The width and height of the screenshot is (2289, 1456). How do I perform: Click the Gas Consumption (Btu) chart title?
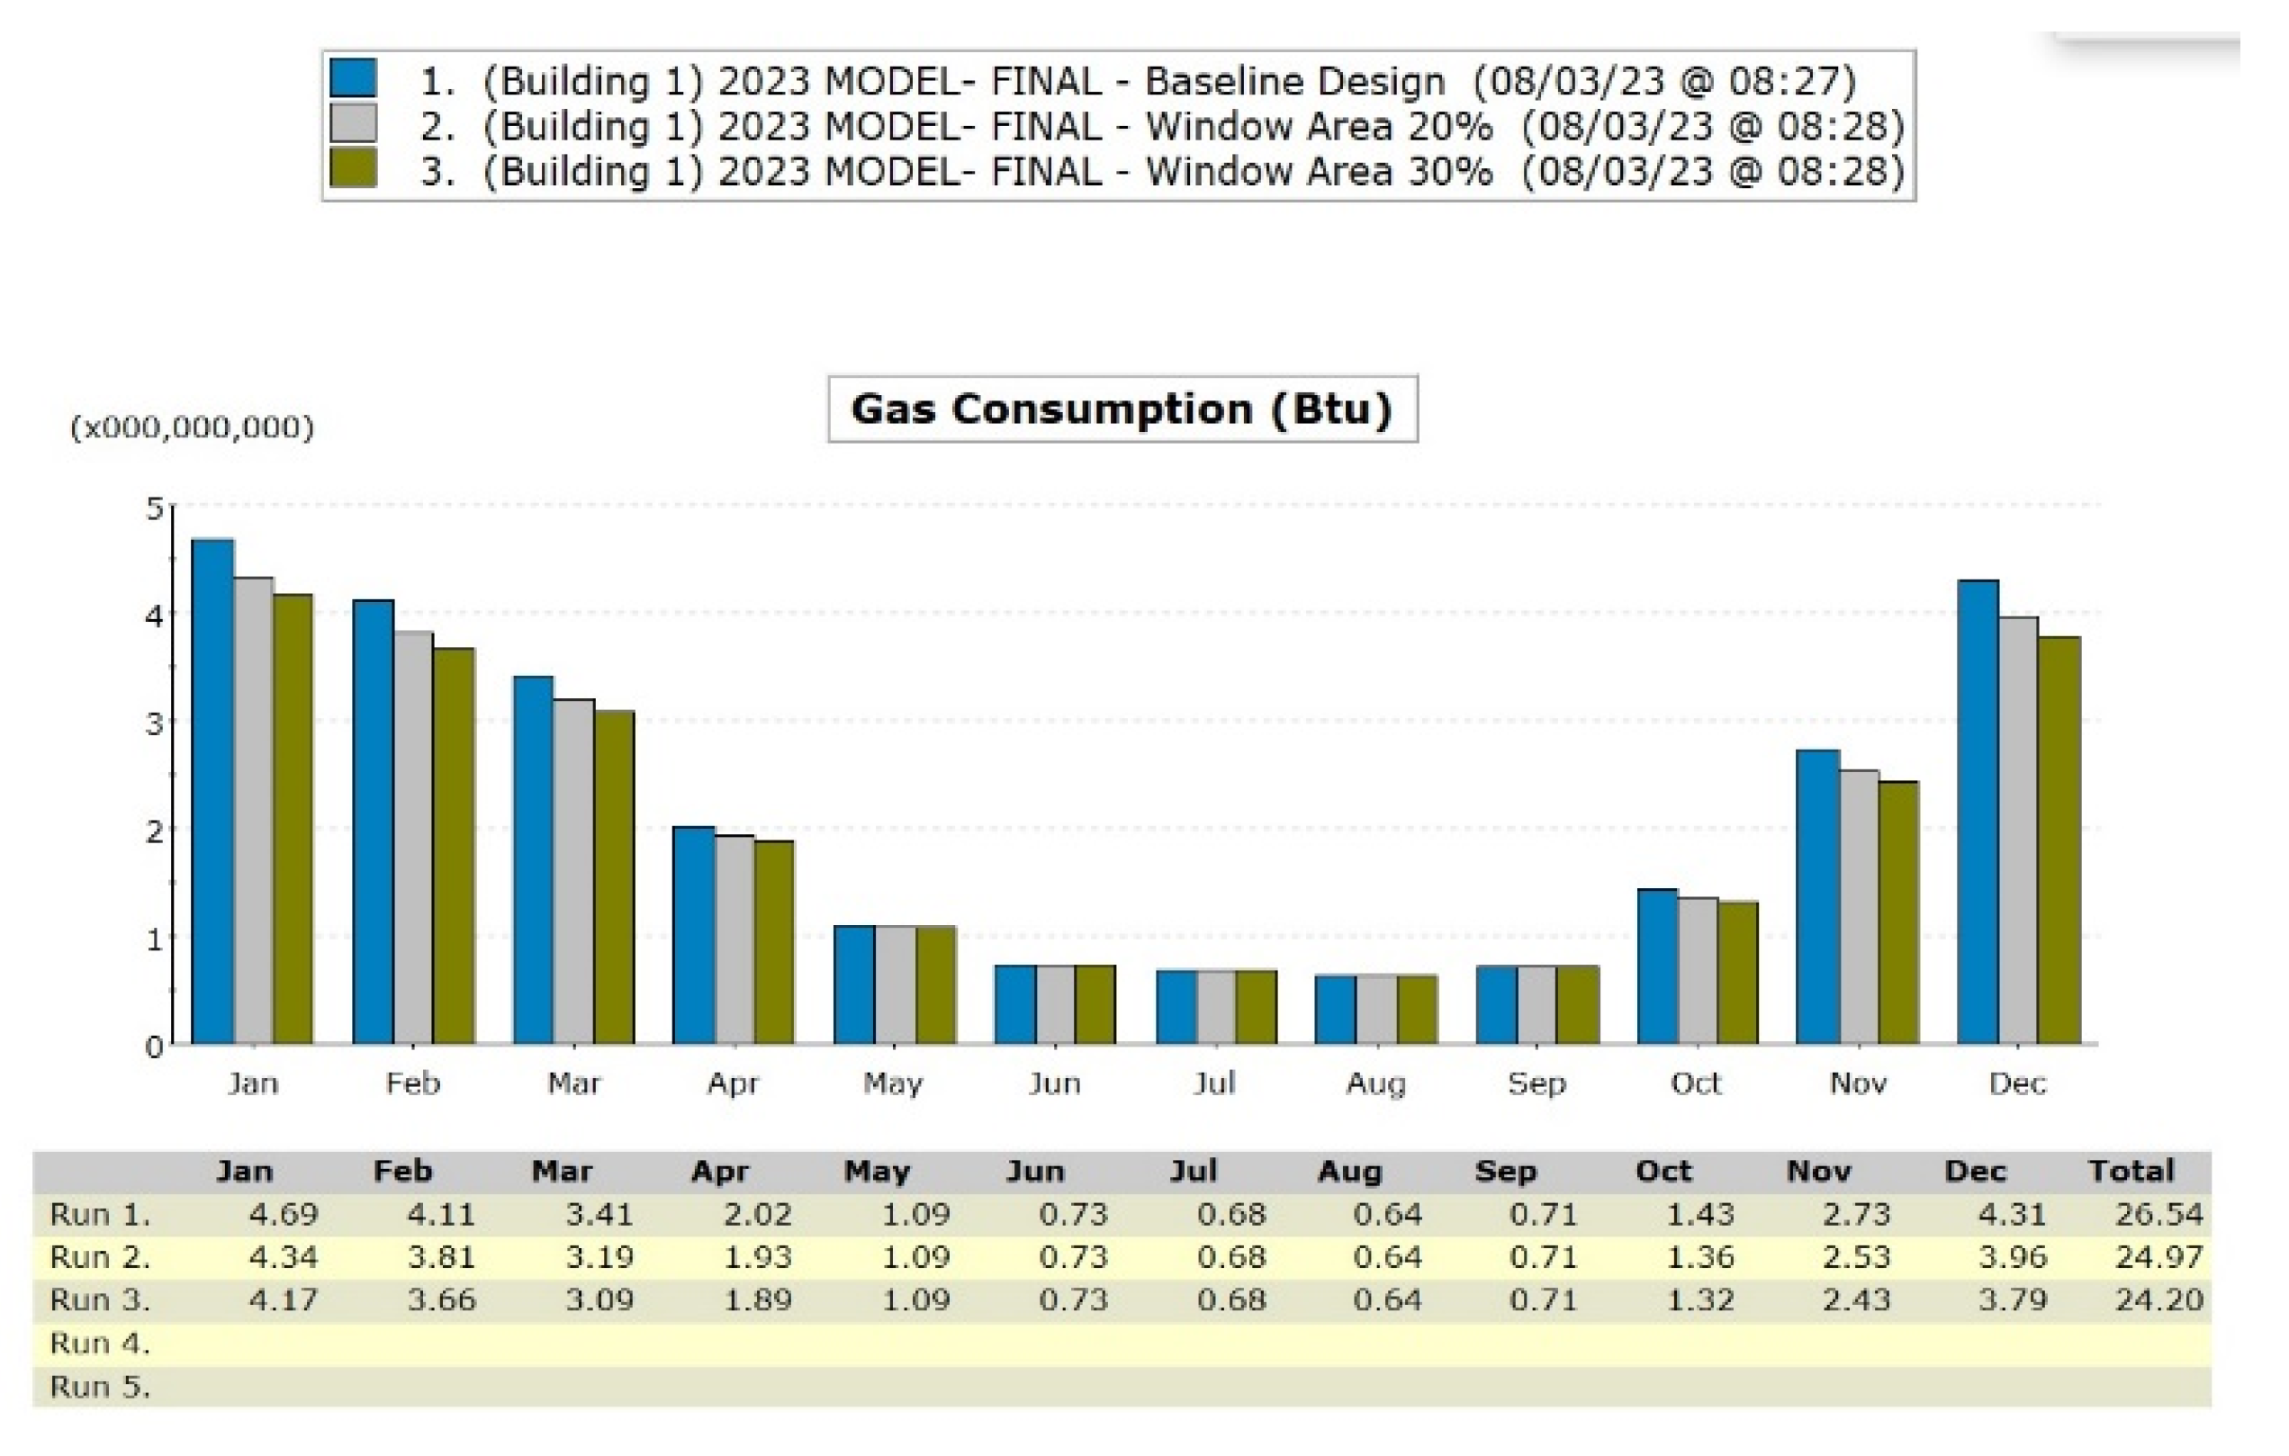coord(1122,409)
